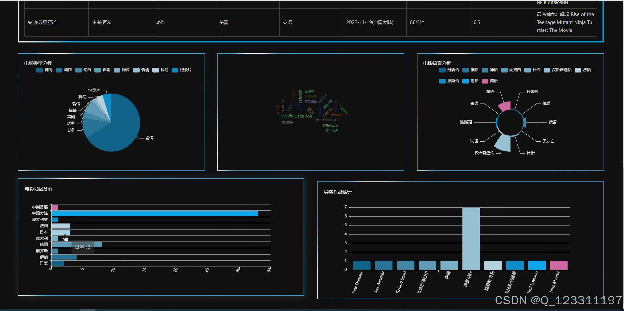Click the word 小小乔 Little Joe in word cloud
Image resolution: width=624 pixels, height=311 pixels.
[x=296, y=116]
